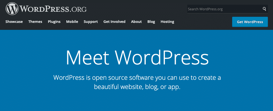This screenshot has width=273, height=111.
Task: Open the Showcase menu item
Action: (14, 22)
